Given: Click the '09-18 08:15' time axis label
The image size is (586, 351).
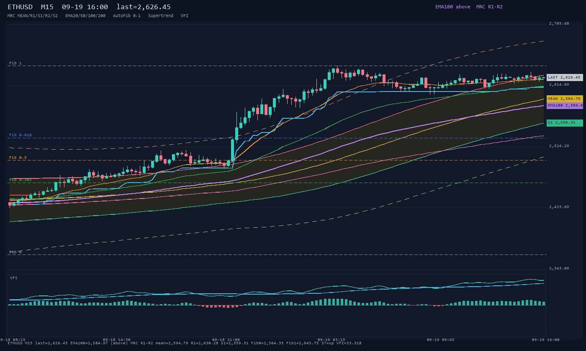Looking at the screenshot, I should [13, 340].
